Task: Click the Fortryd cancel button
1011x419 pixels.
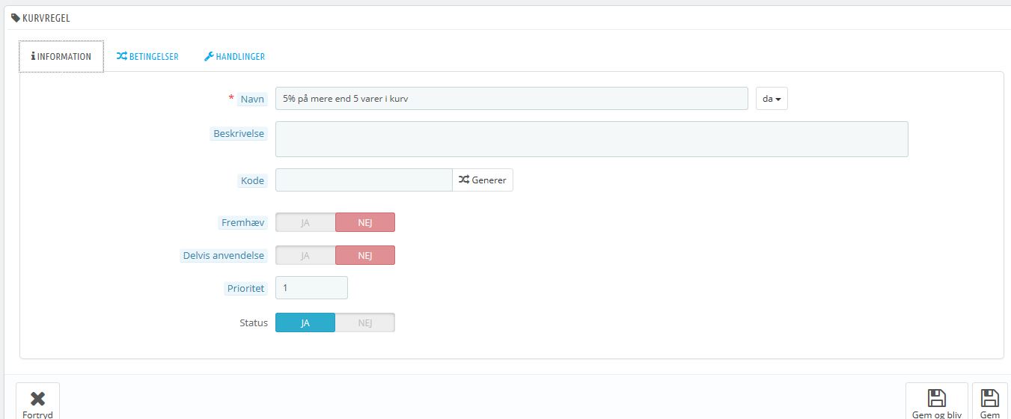Action: [x=37, y=402]
